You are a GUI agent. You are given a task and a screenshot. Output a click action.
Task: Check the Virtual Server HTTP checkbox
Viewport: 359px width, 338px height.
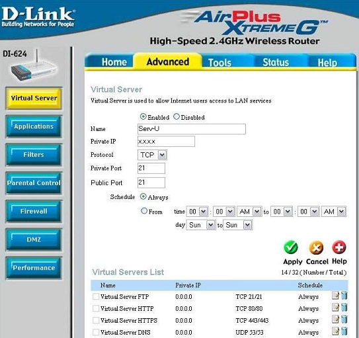pos(96,308)
